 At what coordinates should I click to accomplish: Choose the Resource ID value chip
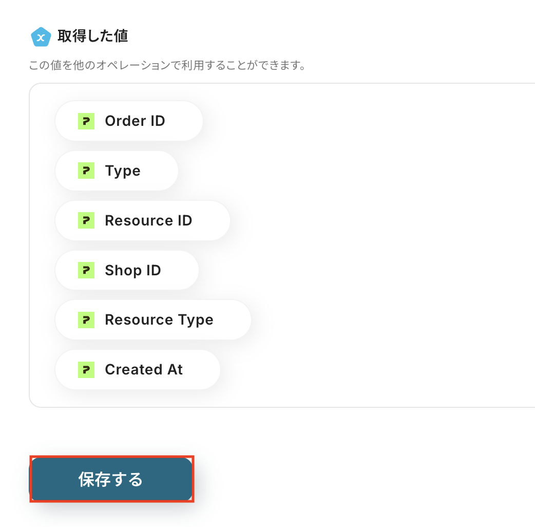(143, 220)
